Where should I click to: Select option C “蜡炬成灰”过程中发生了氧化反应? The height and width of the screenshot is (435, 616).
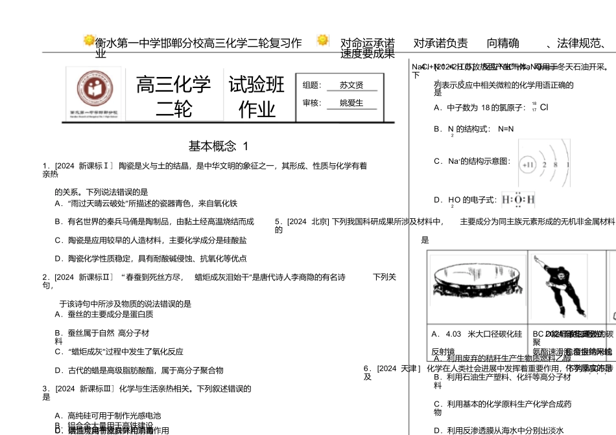coord(119,352)
